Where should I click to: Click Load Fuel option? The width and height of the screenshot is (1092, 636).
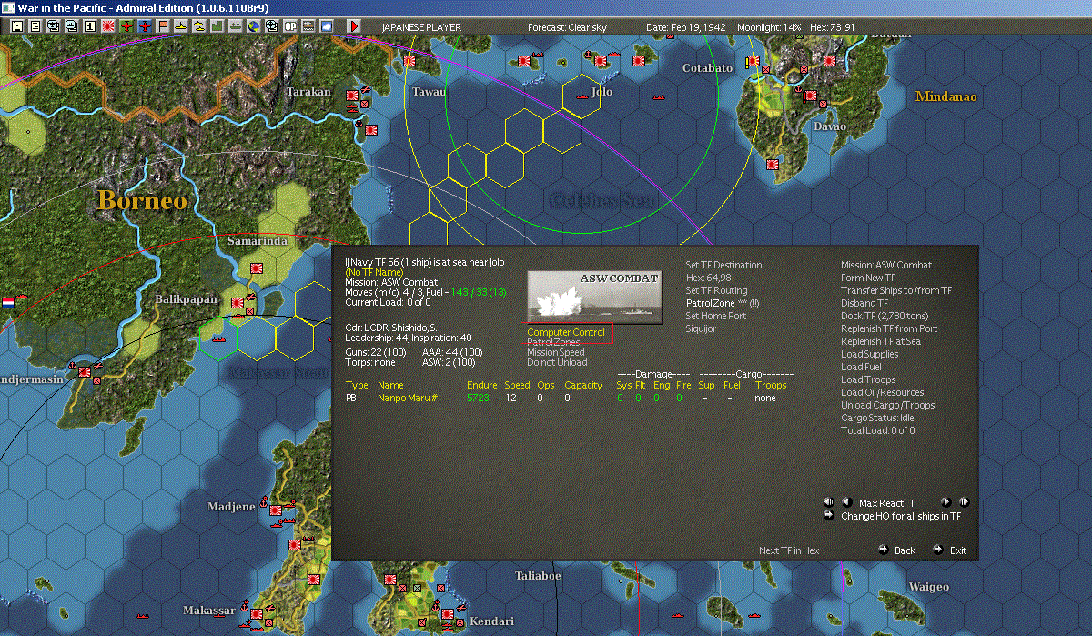pos(861,367)
